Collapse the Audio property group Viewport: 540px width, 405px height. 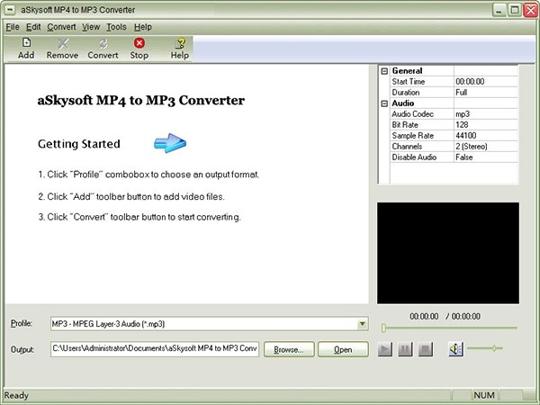[384, 103]
